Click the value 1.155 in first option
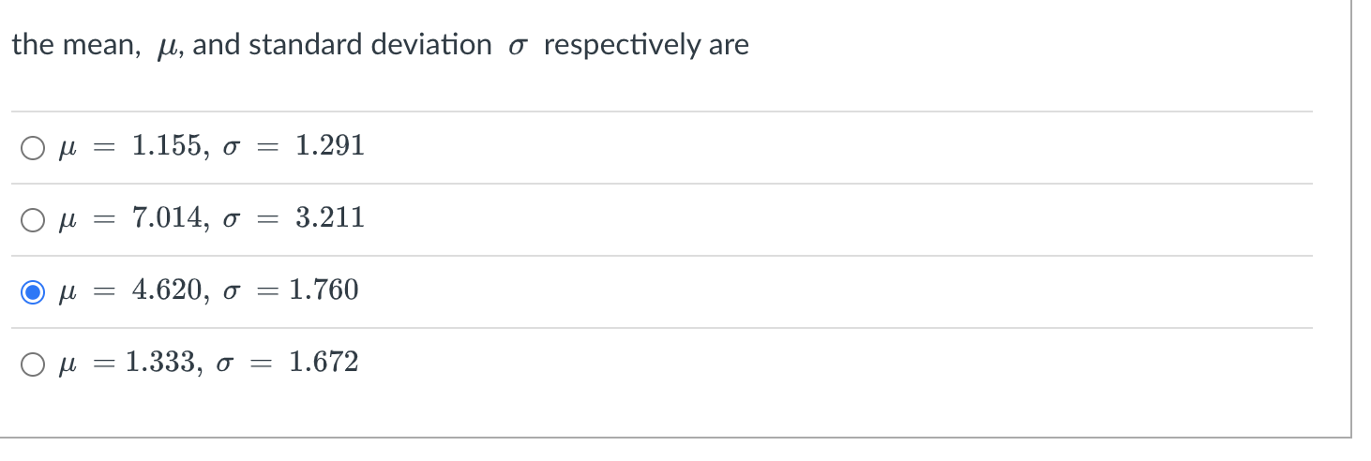Screen dimensions: 1371x461 [x=167, y=146]
